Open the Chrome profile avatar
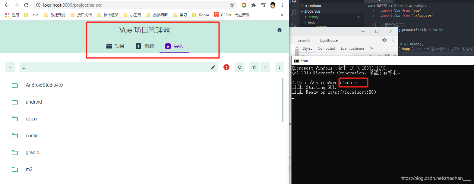Image resolution: width=474 pixels, height=184 pixels. [273, 5]
